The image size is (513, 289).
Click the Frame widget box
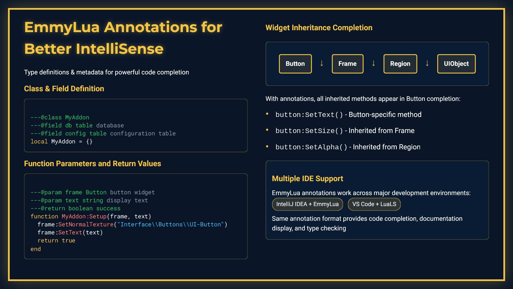click(347, 64)
